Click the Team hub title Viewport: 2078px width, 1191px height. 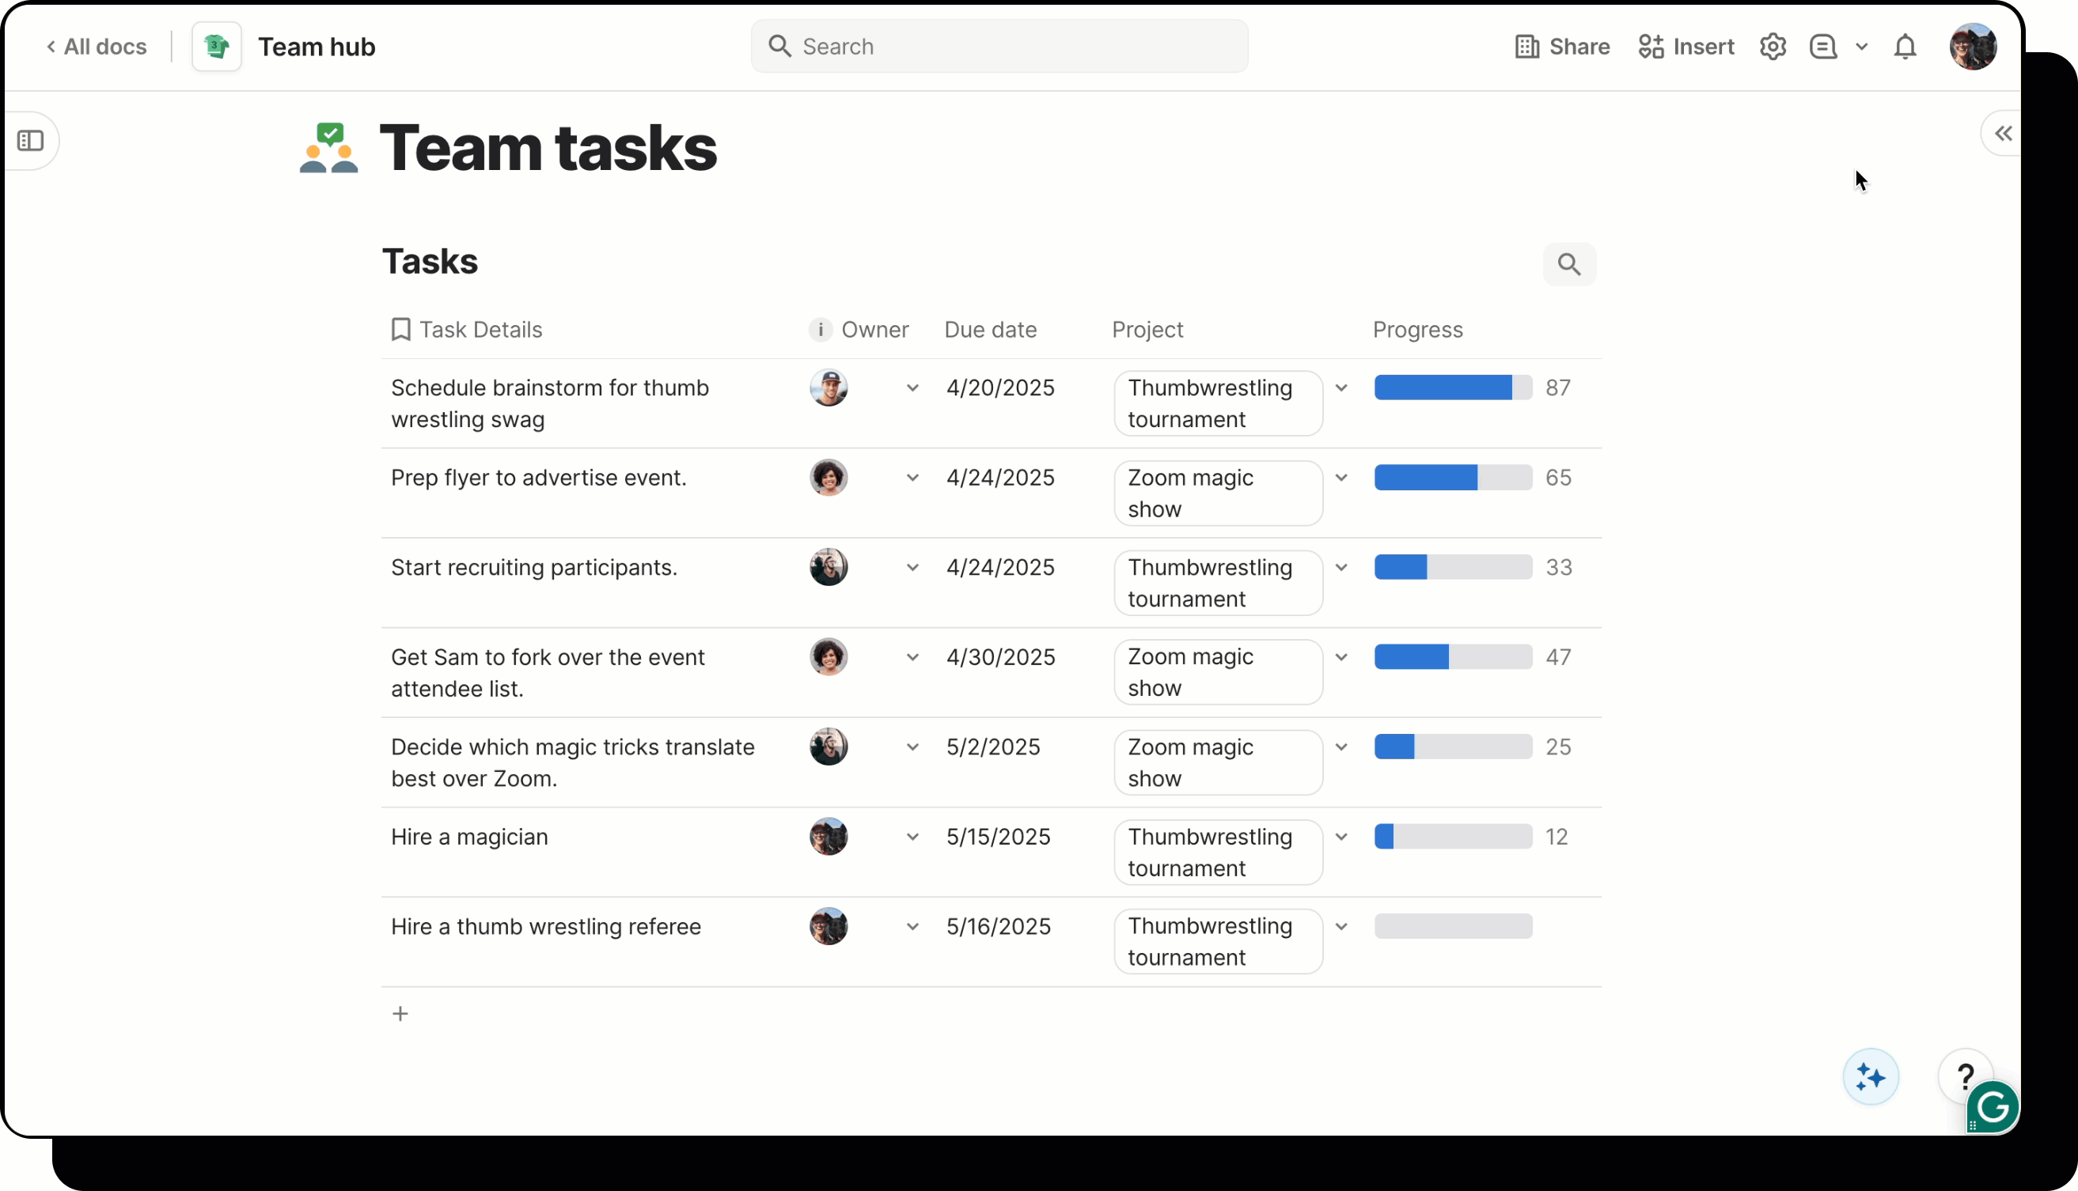coord(317,47)
